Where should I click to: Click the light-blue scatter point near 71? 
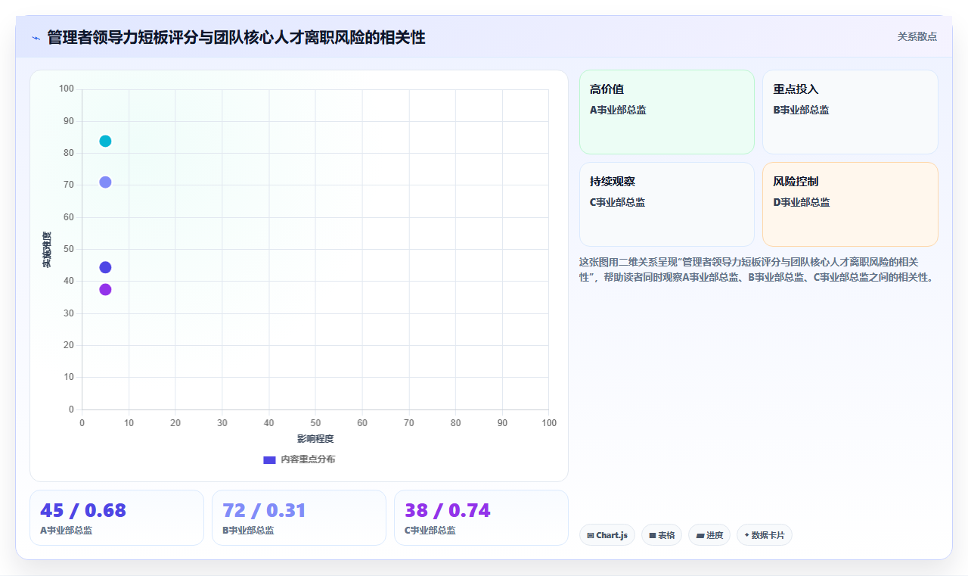click(105, 182)
